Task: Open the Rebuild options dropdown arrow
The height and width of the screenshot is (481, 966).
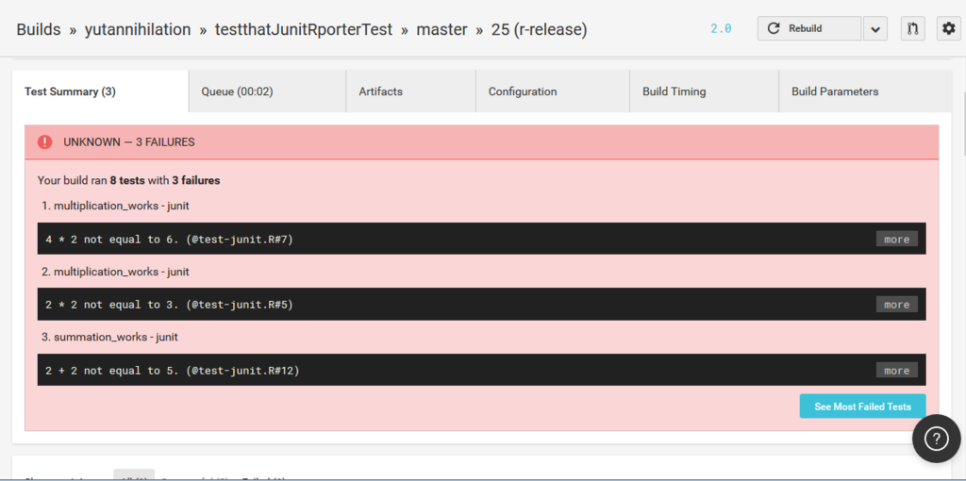Action: (x=875, y=28)
